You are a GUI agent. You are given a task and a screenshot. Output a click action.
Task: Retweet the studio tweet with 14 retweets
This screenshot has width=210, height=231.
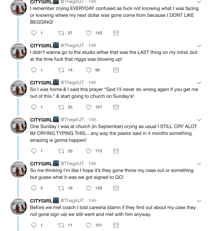pos(62,70)
